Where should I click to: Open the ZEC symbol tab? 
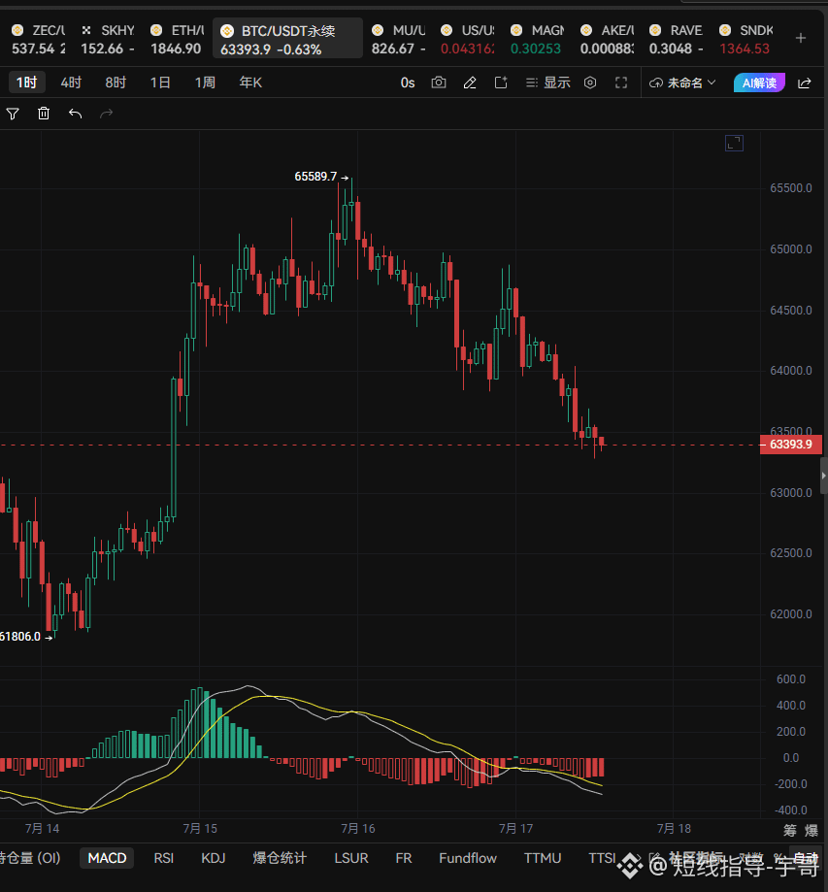point(38,39)
